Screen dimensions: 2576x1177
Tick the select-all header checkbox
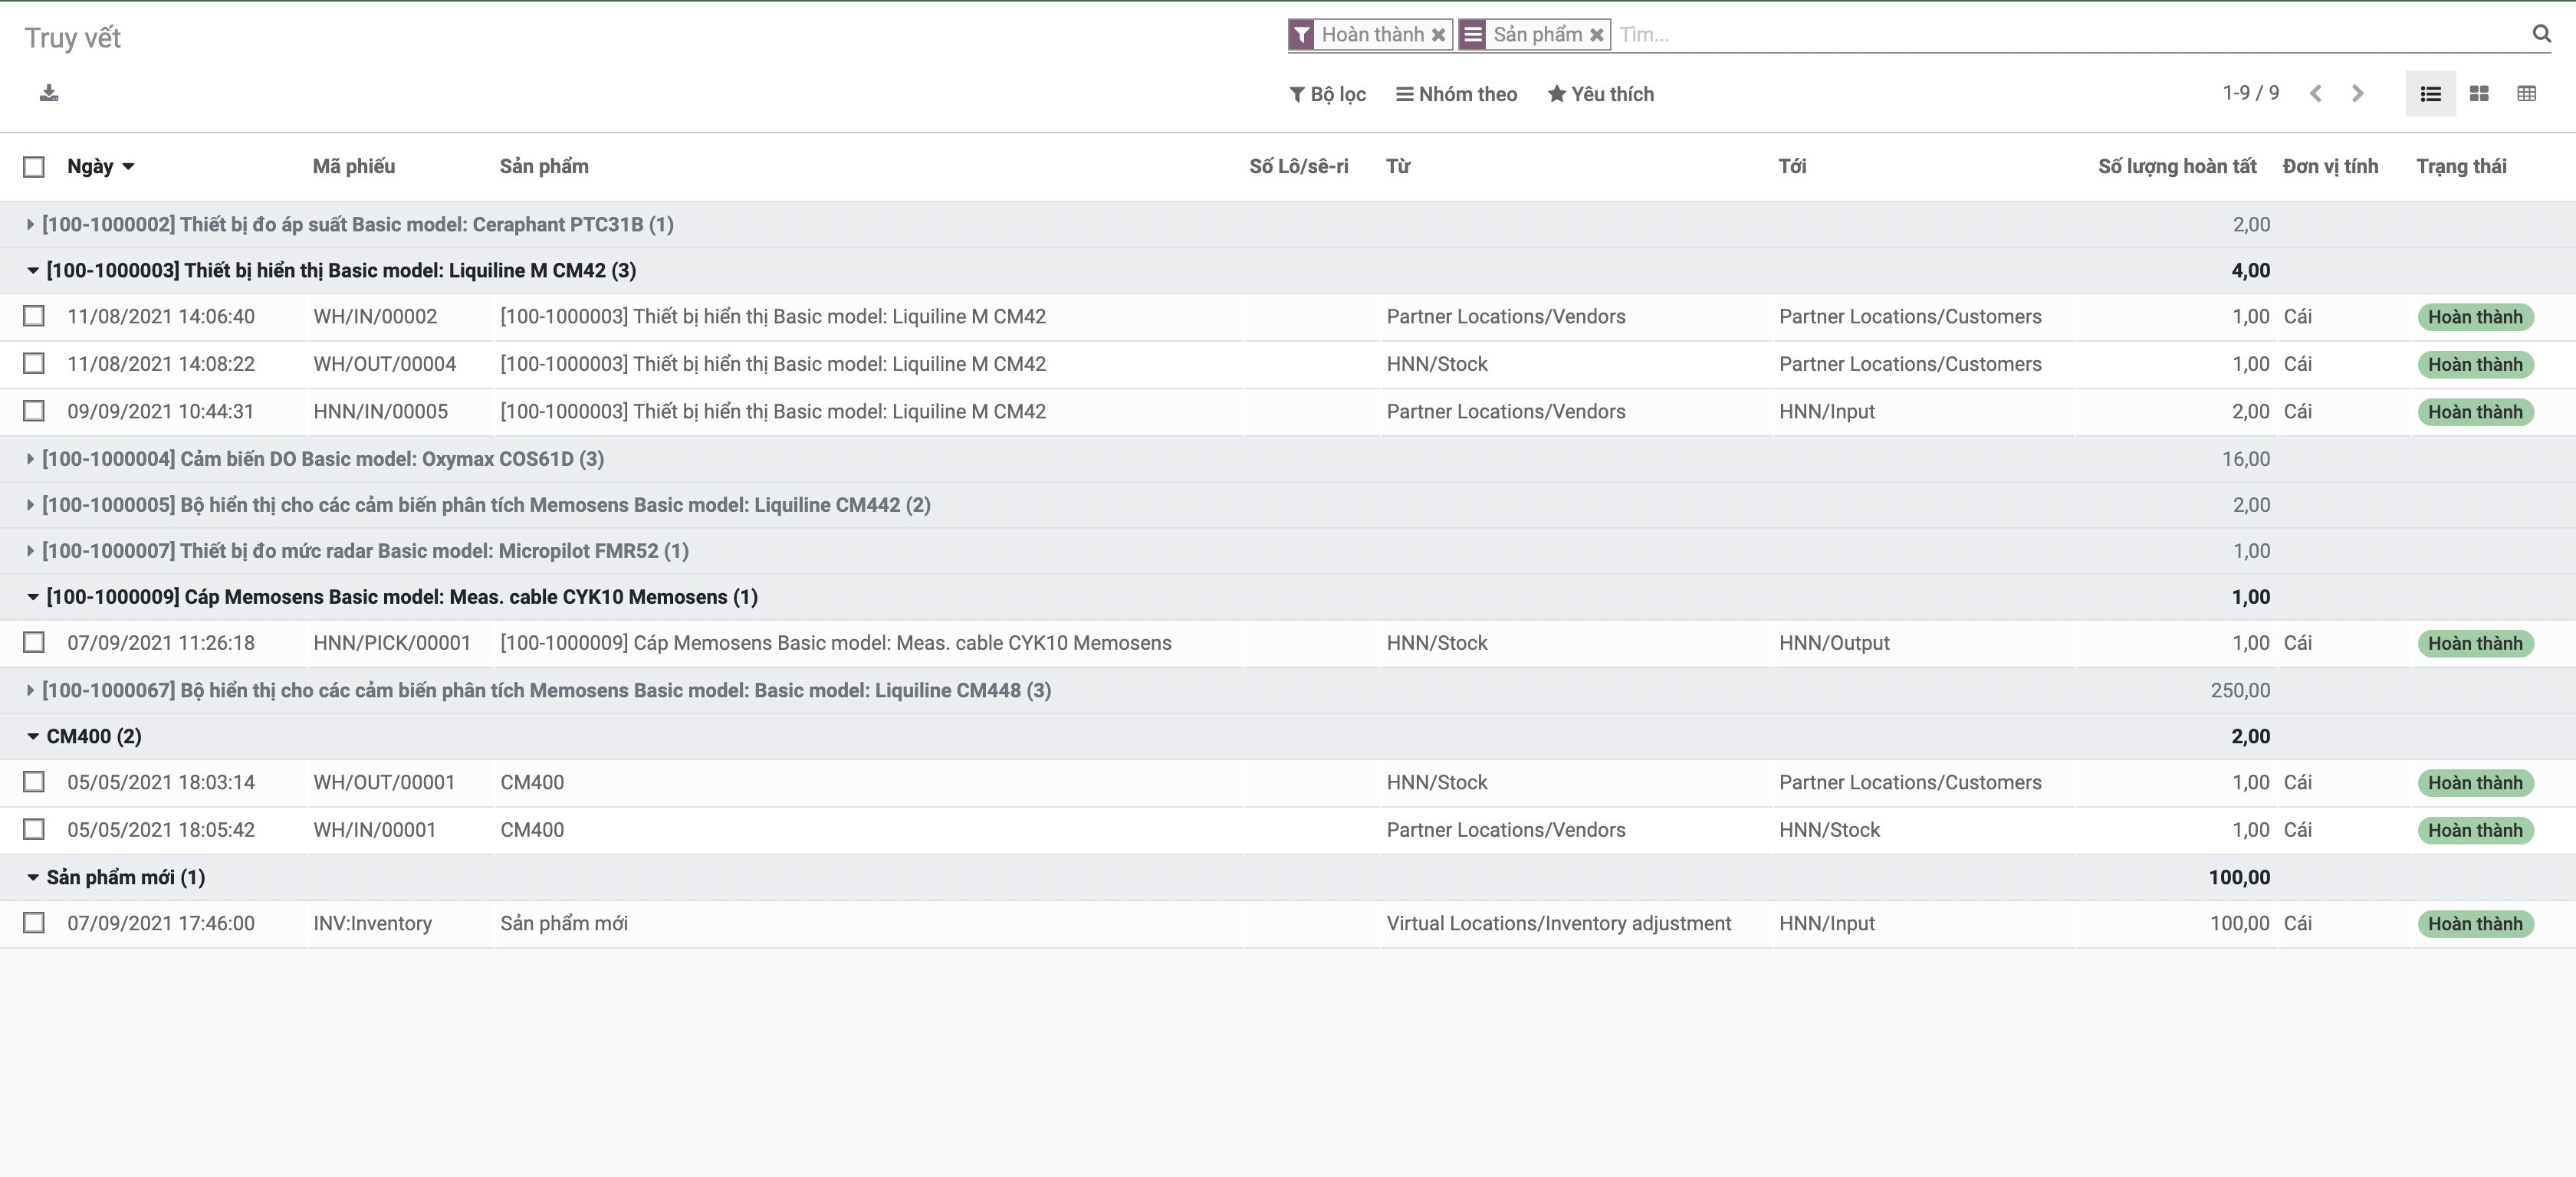(x=34, y=167)
